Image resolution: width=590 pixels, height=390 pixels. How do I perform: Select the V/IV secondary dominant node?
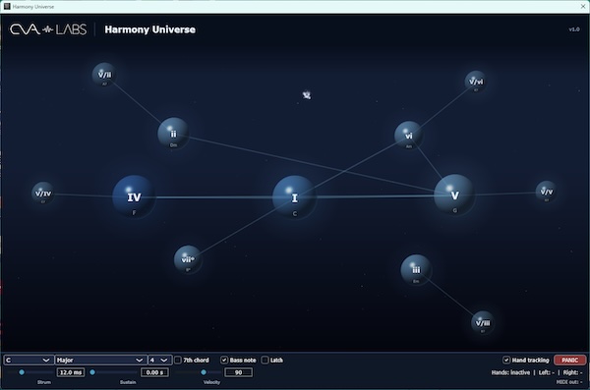tap(43, 194)
